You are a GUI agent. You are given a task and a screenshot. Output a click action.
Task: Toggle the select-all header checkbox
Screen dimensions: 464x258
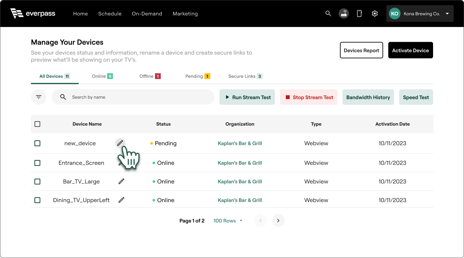click(37, 124)
